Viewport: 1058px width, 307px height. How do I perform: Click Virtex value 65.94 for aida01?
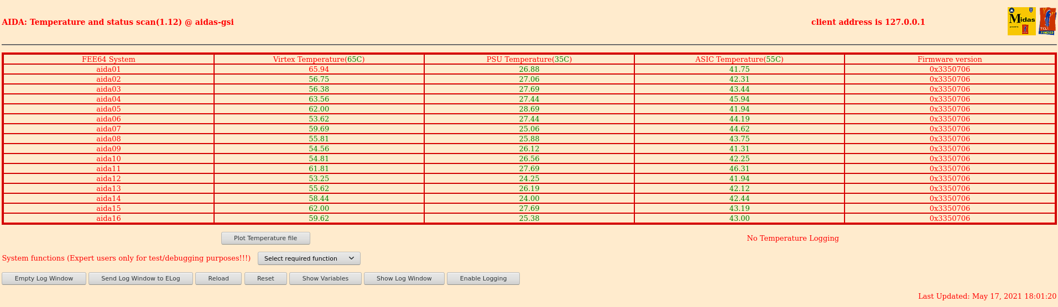pyautogui.click(x=319, y=69)
